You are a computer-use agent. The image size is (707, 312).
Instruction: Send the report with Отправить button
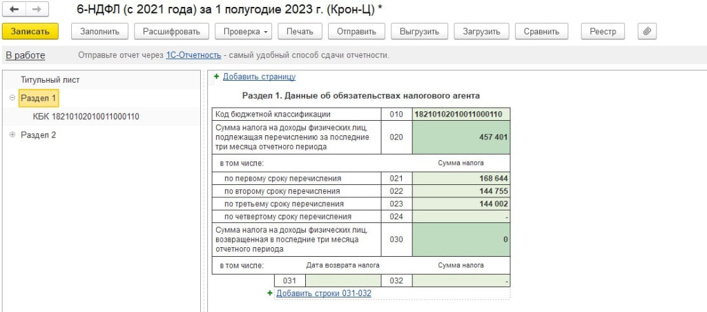click(x=356, y=31)
